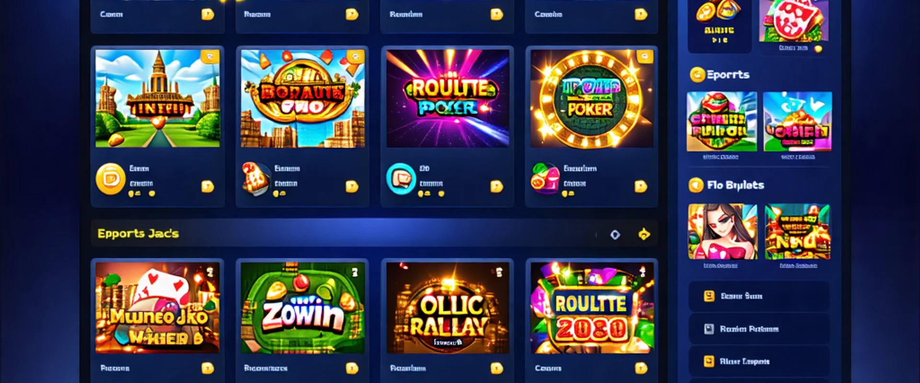This screenshot has height=383, width=920.
Task: Open the Roulite 2080 game thumbnail
Action: point(592,308)
